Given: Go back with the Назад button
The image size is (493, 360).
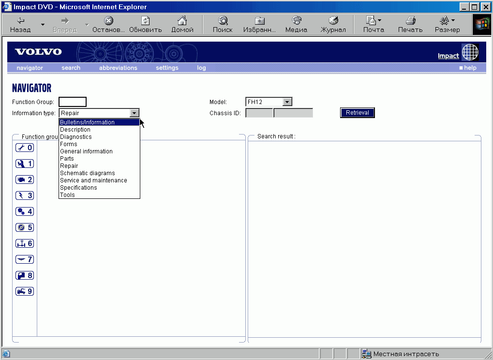Looking at the screenshot, I should pos(20,25).
